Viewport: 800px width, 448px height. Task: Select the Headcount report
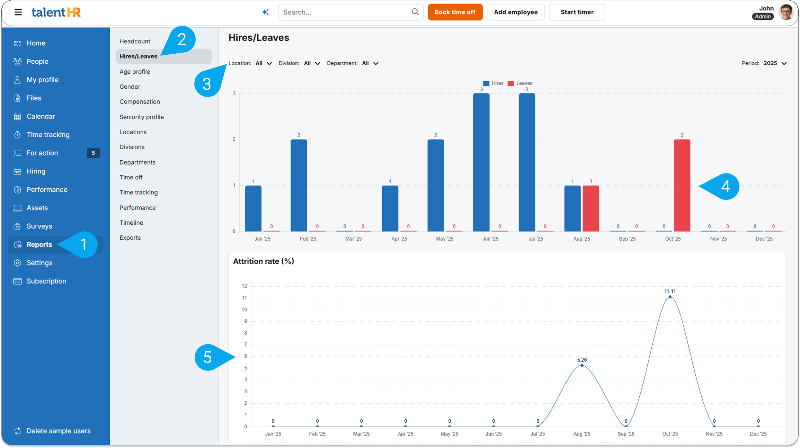pos(135,41)
